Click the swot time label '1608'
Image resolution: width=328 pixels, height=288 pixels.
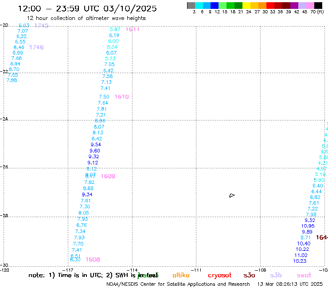[x=93, y=260]
